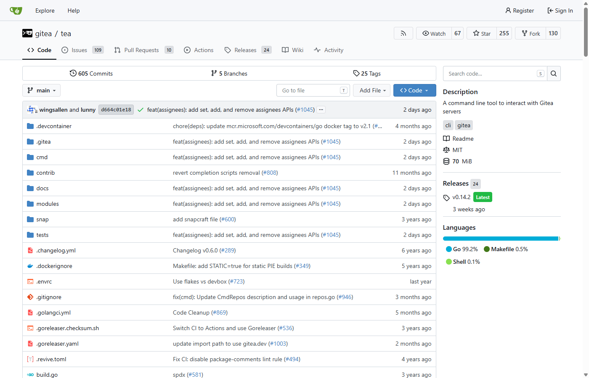Click the Go to file input field
Viewport: 589px width, 378px height.
coord(313,90)
